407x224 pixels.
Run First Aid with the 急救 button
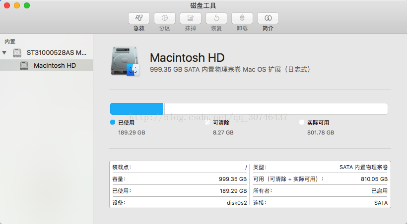139,18
